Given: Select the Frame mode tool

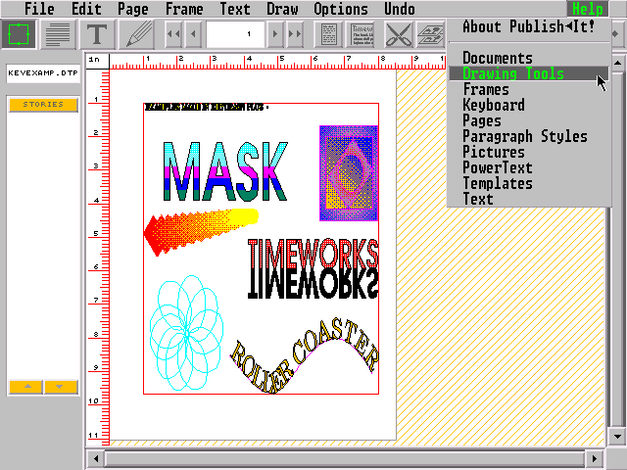Looking at the screenshot, I should pos(19,34).
